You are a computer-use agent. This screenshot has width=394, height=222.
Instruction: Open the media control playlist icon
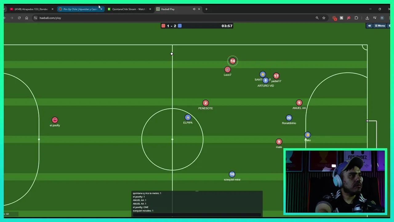(375, 18)
